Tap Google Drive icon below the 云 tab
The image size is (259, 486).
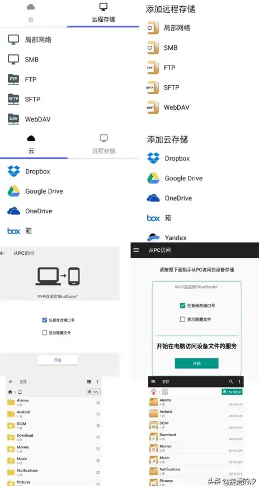point(13,191)
